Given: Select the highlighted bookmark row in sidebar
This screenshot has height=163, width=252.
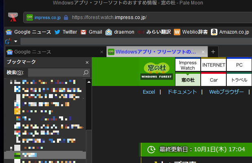Looking at the screenshot, I should (45, 155).
